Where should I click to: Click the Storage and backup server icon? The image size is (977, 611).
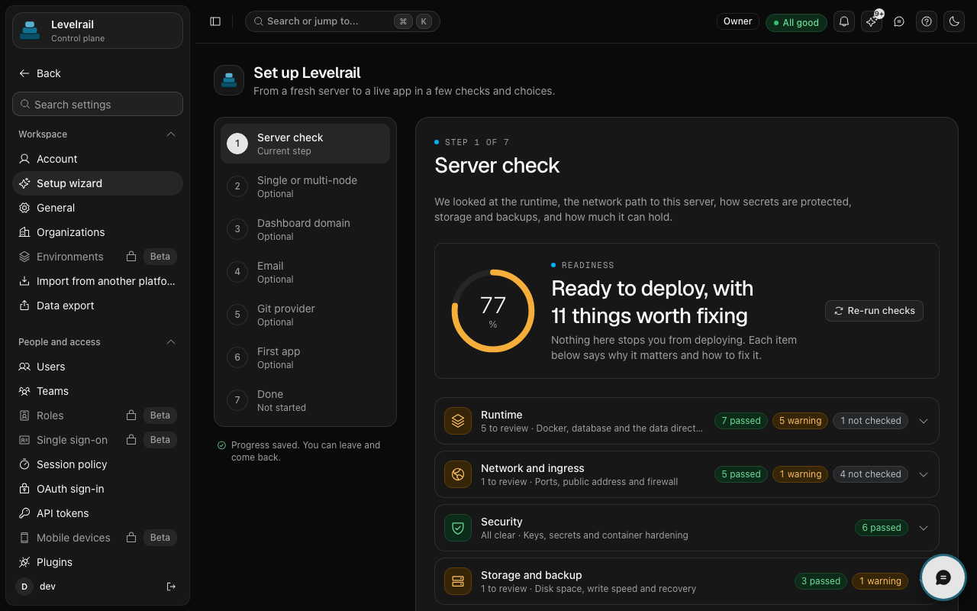click(458, 581)
